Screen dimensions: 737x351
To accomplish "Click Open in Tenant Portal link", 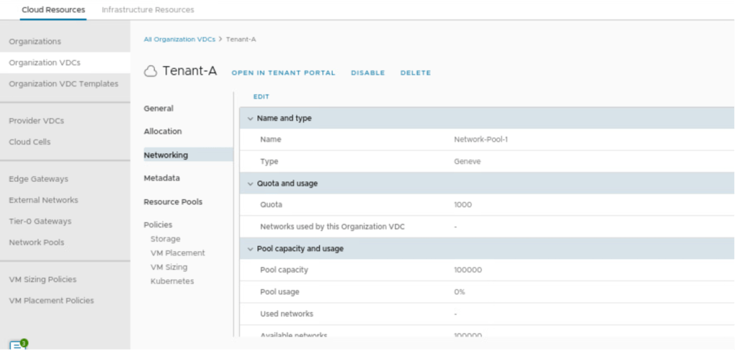I will tap(283, 73).
